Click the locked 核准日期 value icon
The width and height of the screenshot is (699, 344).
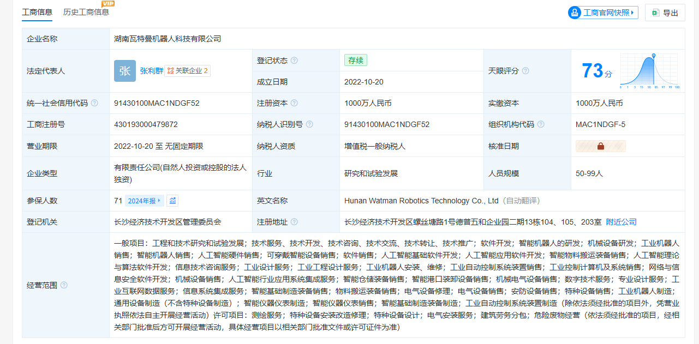pyautogui.click(x=601, y=146)
